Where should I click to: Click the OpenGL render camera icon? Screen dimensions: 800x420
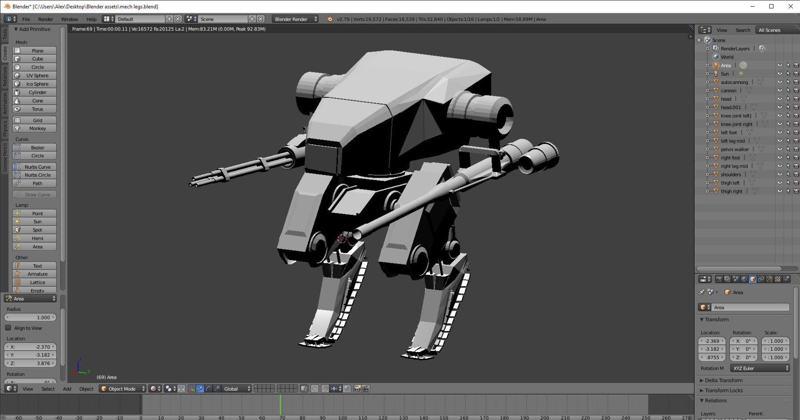(357, 389)
